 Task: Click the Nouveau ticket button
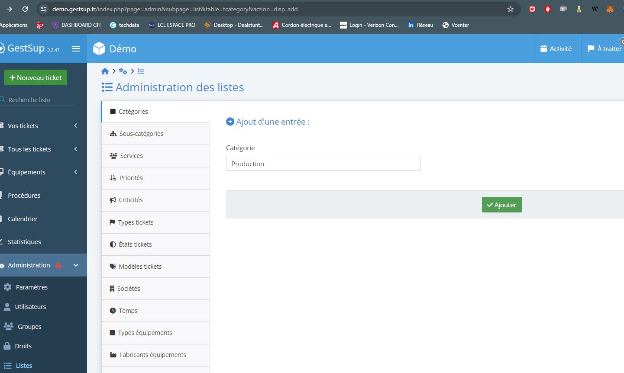pyautogui.click(x=36, y=77)
